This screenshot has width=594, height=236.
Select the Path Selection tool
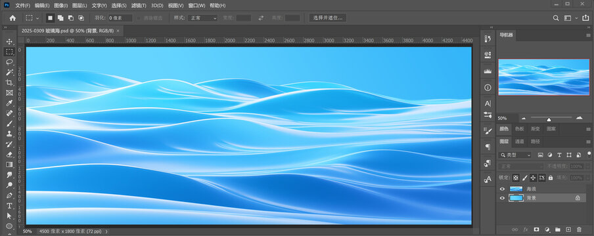pyautogui.click(x=9, y=216)
